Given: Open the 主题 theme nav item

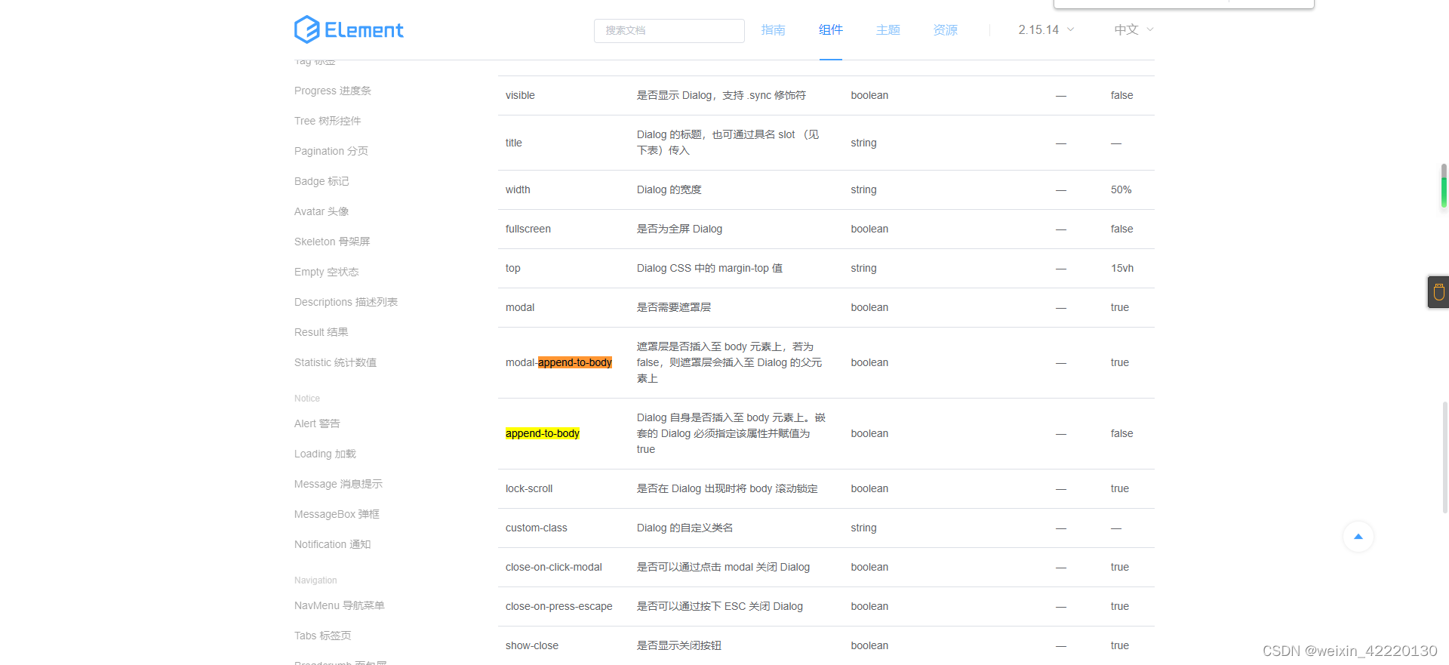Looking at the screenshot, I should pos(888,30).
